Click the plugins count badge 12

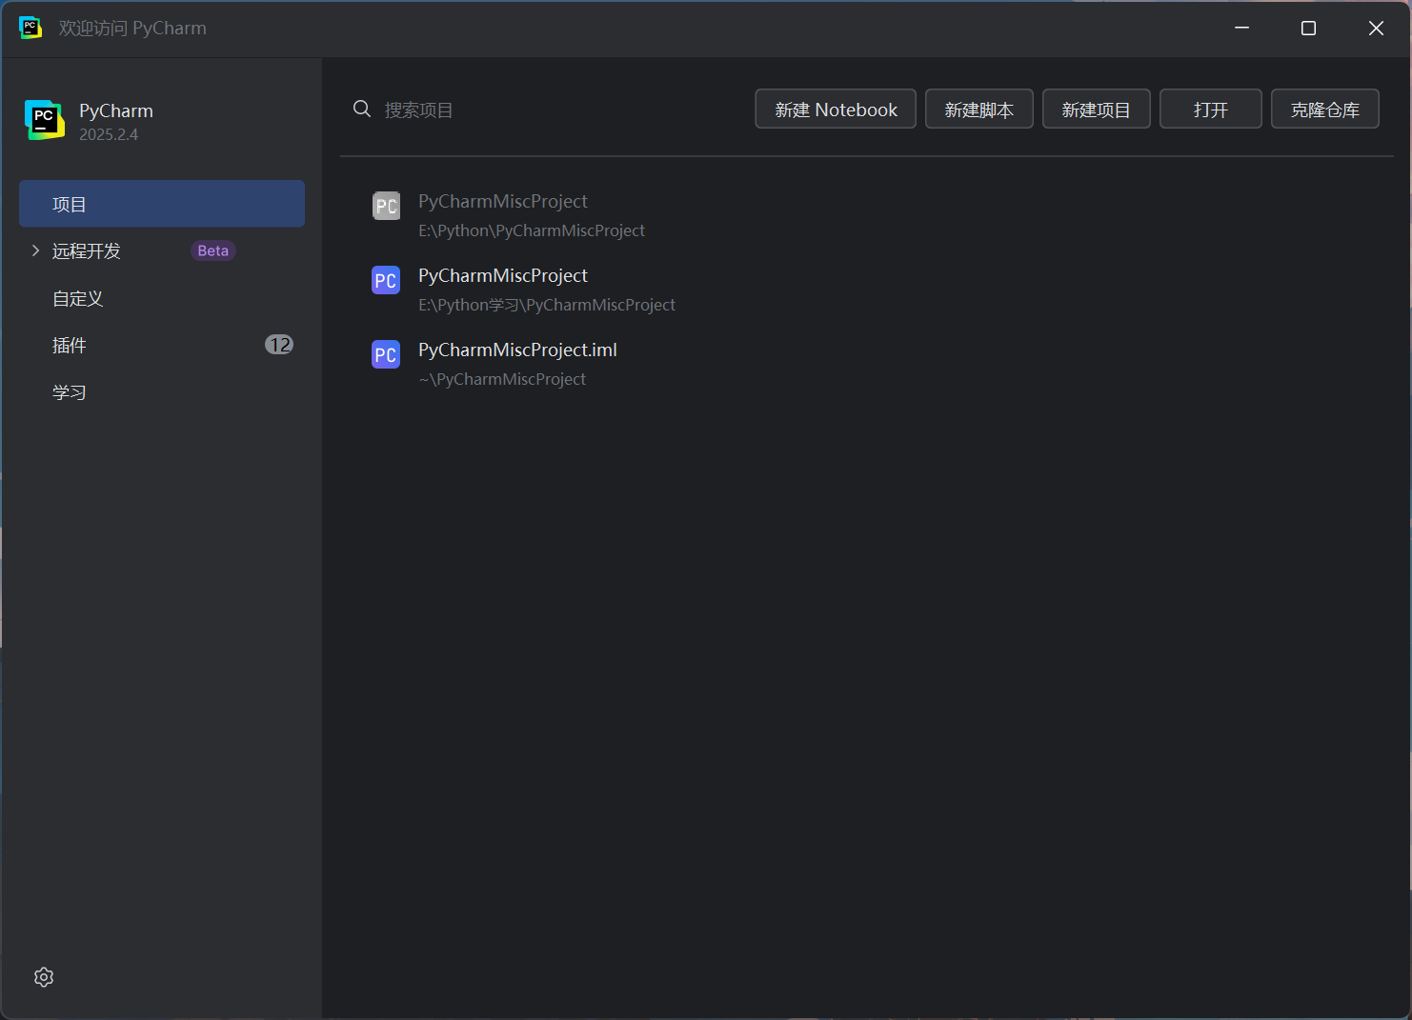pos(279,345)
